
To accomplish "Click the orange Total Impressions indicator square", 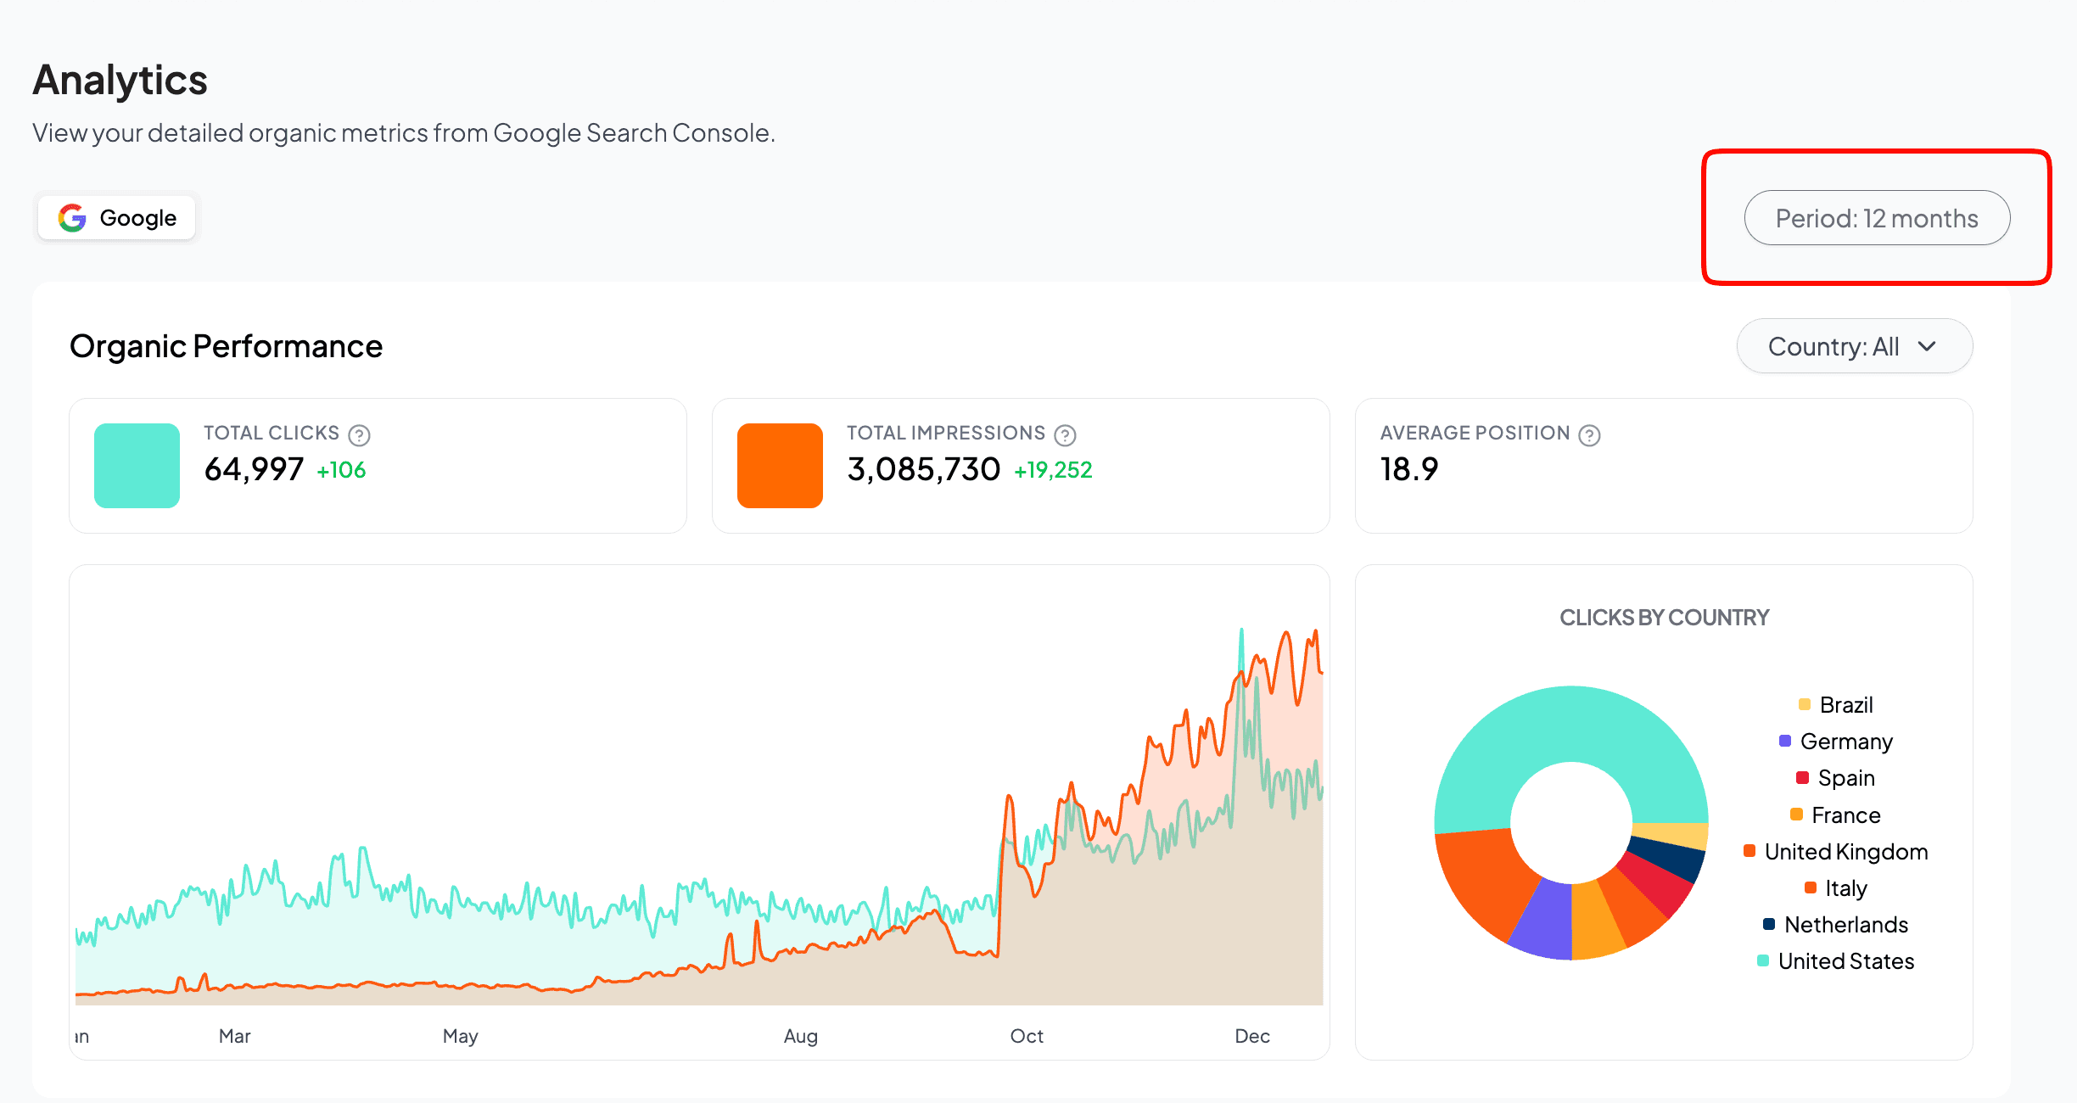I will point(779,465).
